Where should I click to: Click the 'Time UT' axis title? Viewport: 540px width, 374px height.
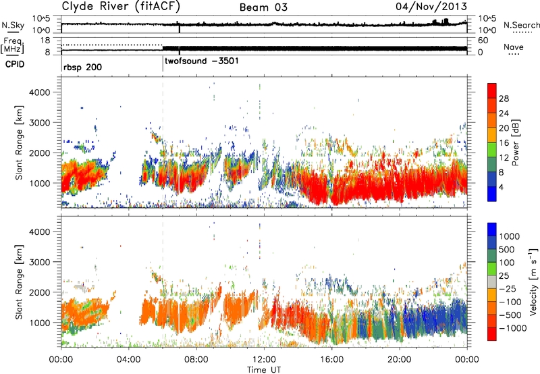(x=264, y=369)
